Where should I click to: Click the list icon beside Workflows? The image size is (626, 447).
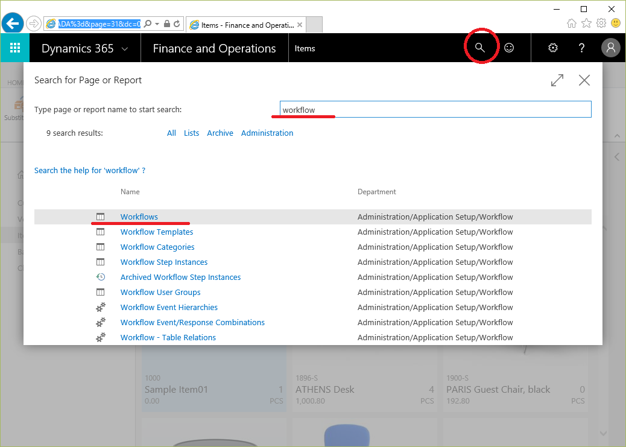[x=101, y=217]
